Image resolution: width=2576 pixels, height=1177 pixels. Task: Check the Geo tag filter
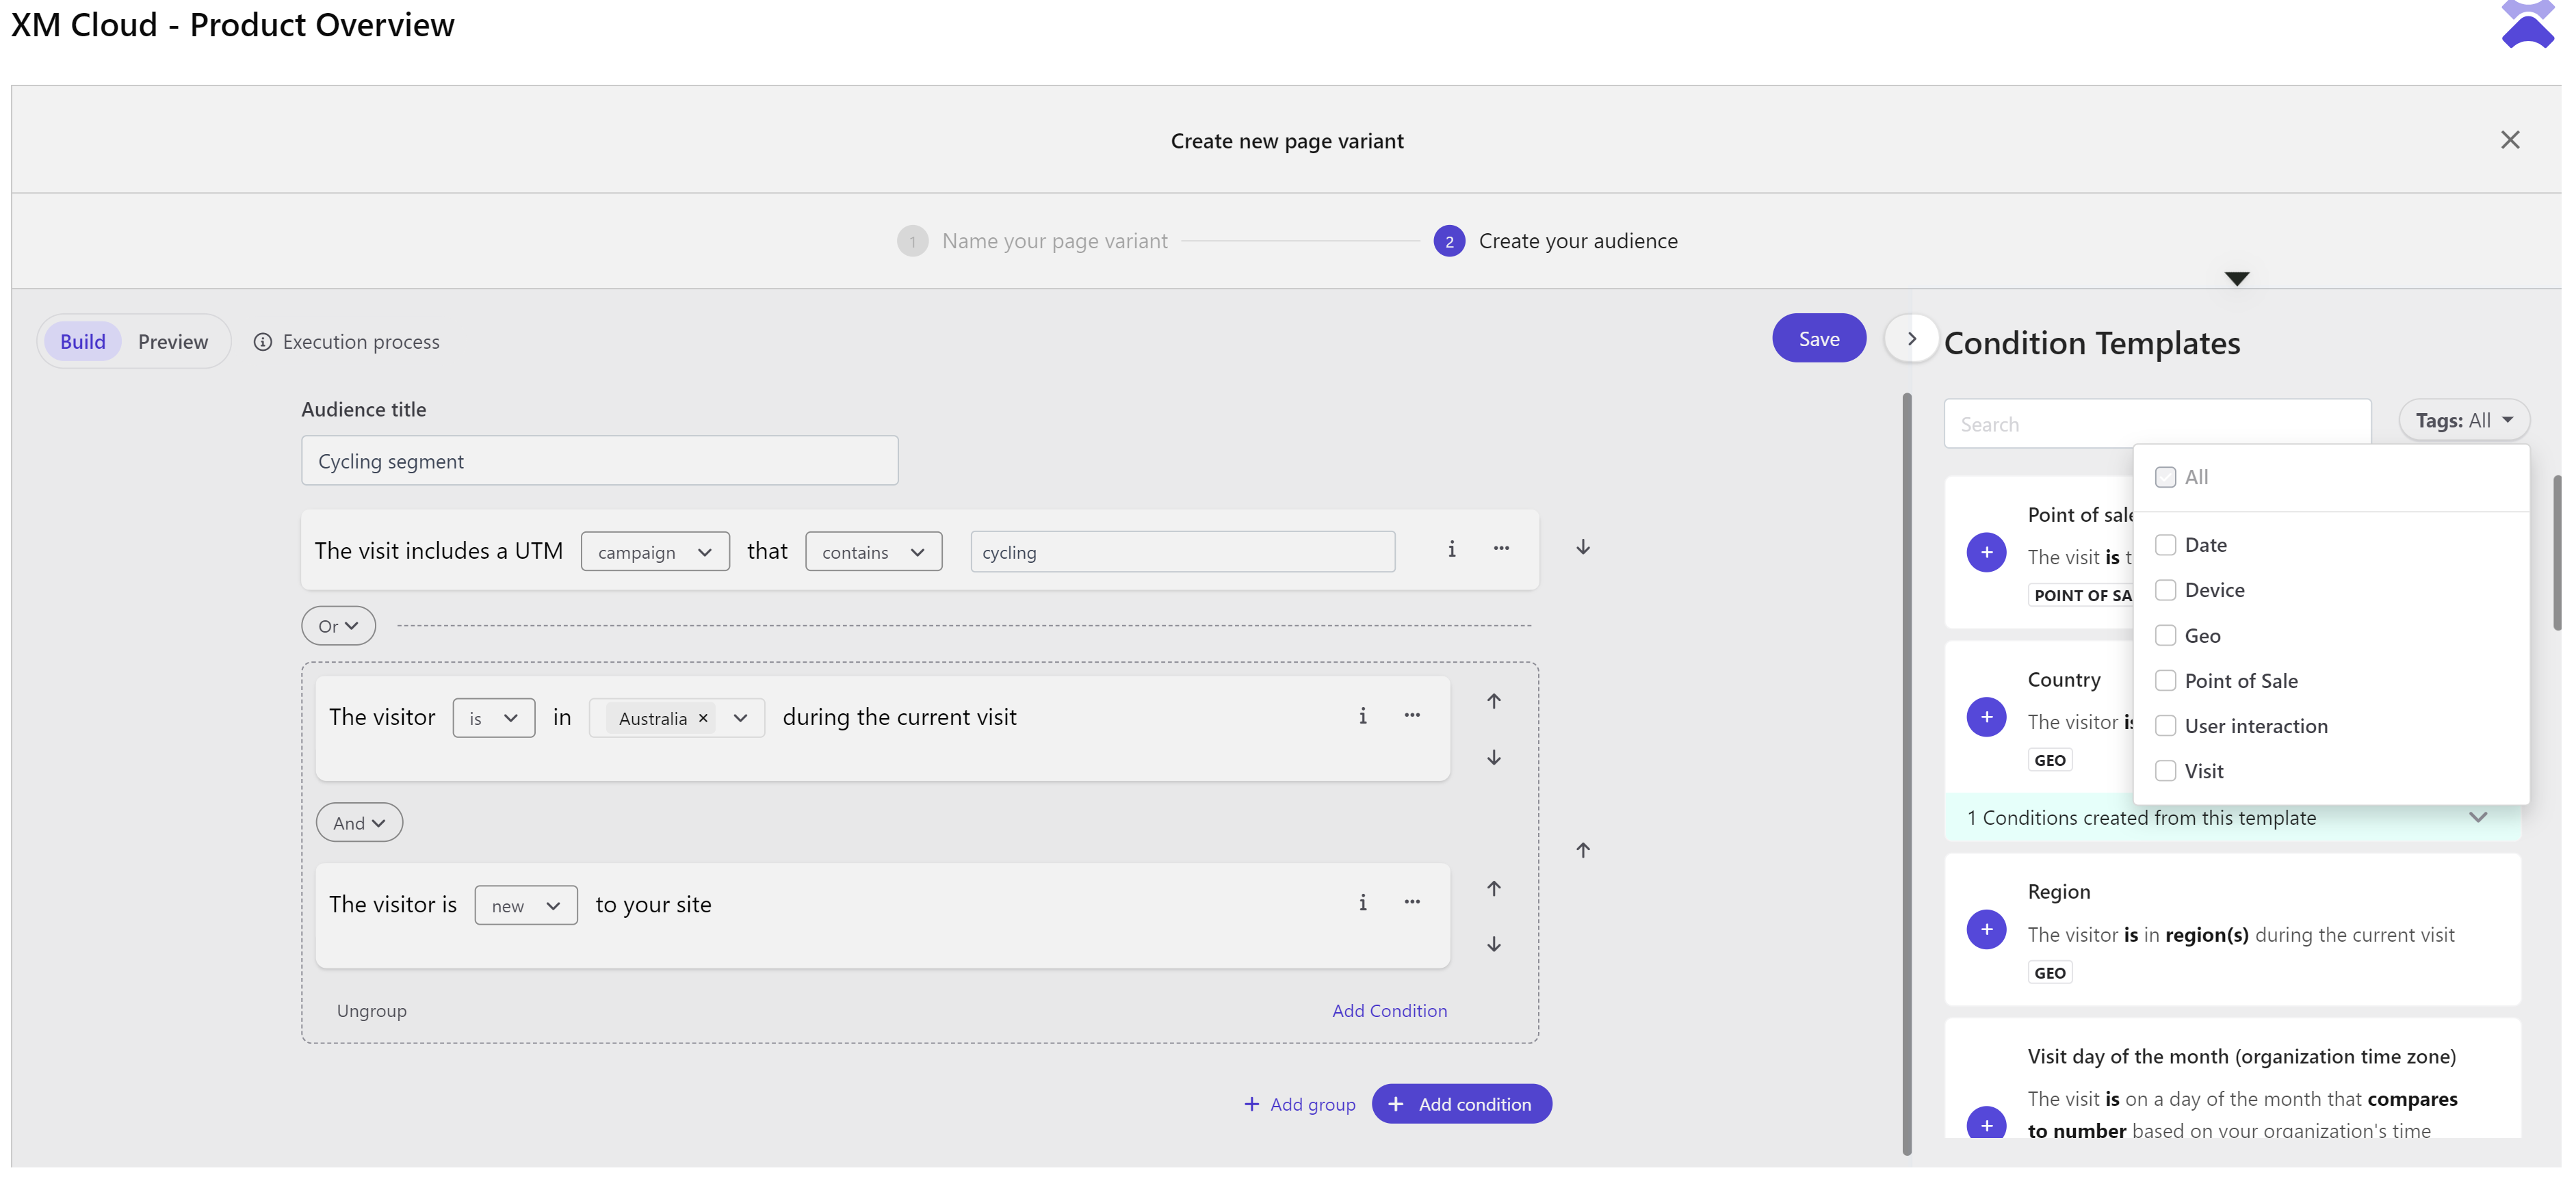point(2165,635)
